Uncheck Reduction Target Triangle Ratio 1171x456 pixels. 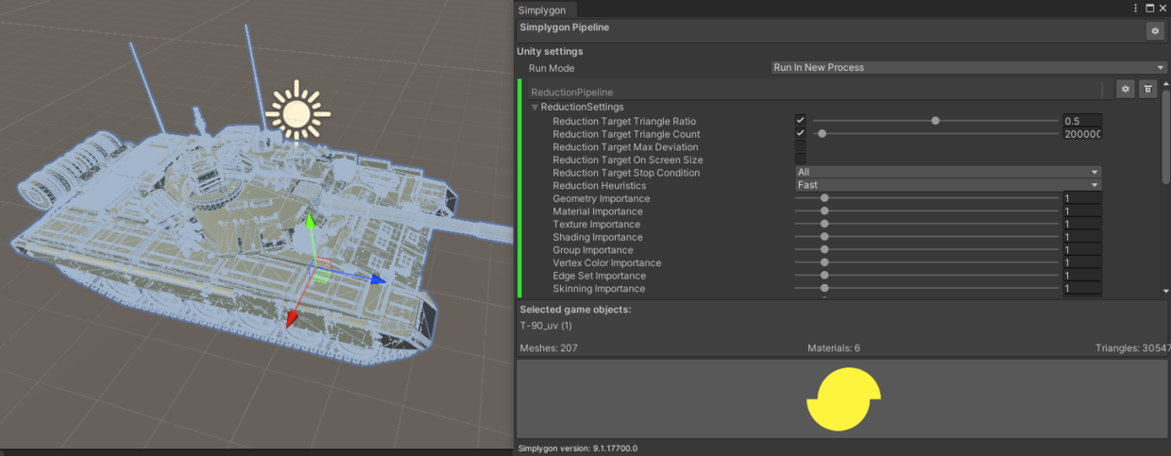tap(800, 121)
